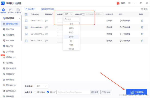Uncheck the train-237017 file checkbox
This screenshot has width=150, height=98.
(26, 41)
